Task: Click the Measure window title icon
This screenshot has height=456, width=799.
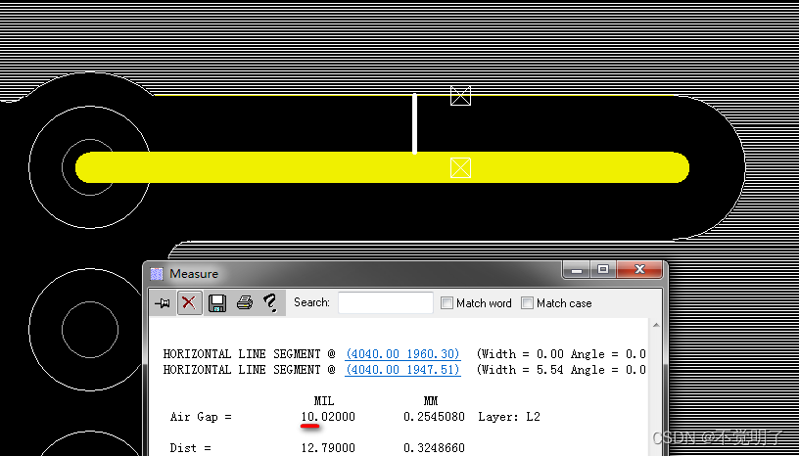Action: (x=157, y=274)
